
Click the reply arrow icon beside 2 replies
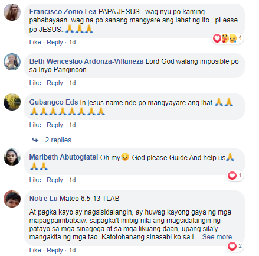pos(35,140)
